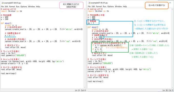Viewport: 174px width, 92px height.
Task: Close the example07-05-01.py window
Action: 170,3
